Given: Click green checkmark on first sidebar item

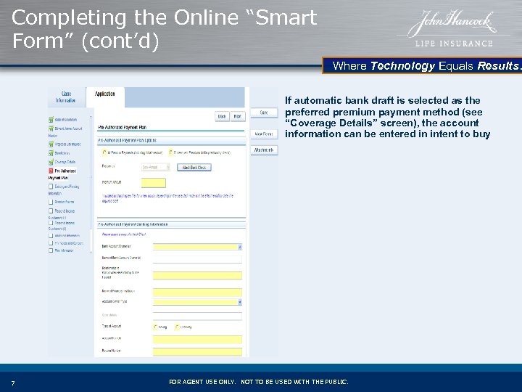Looking at the screenshot, I should tap(51, 119).
